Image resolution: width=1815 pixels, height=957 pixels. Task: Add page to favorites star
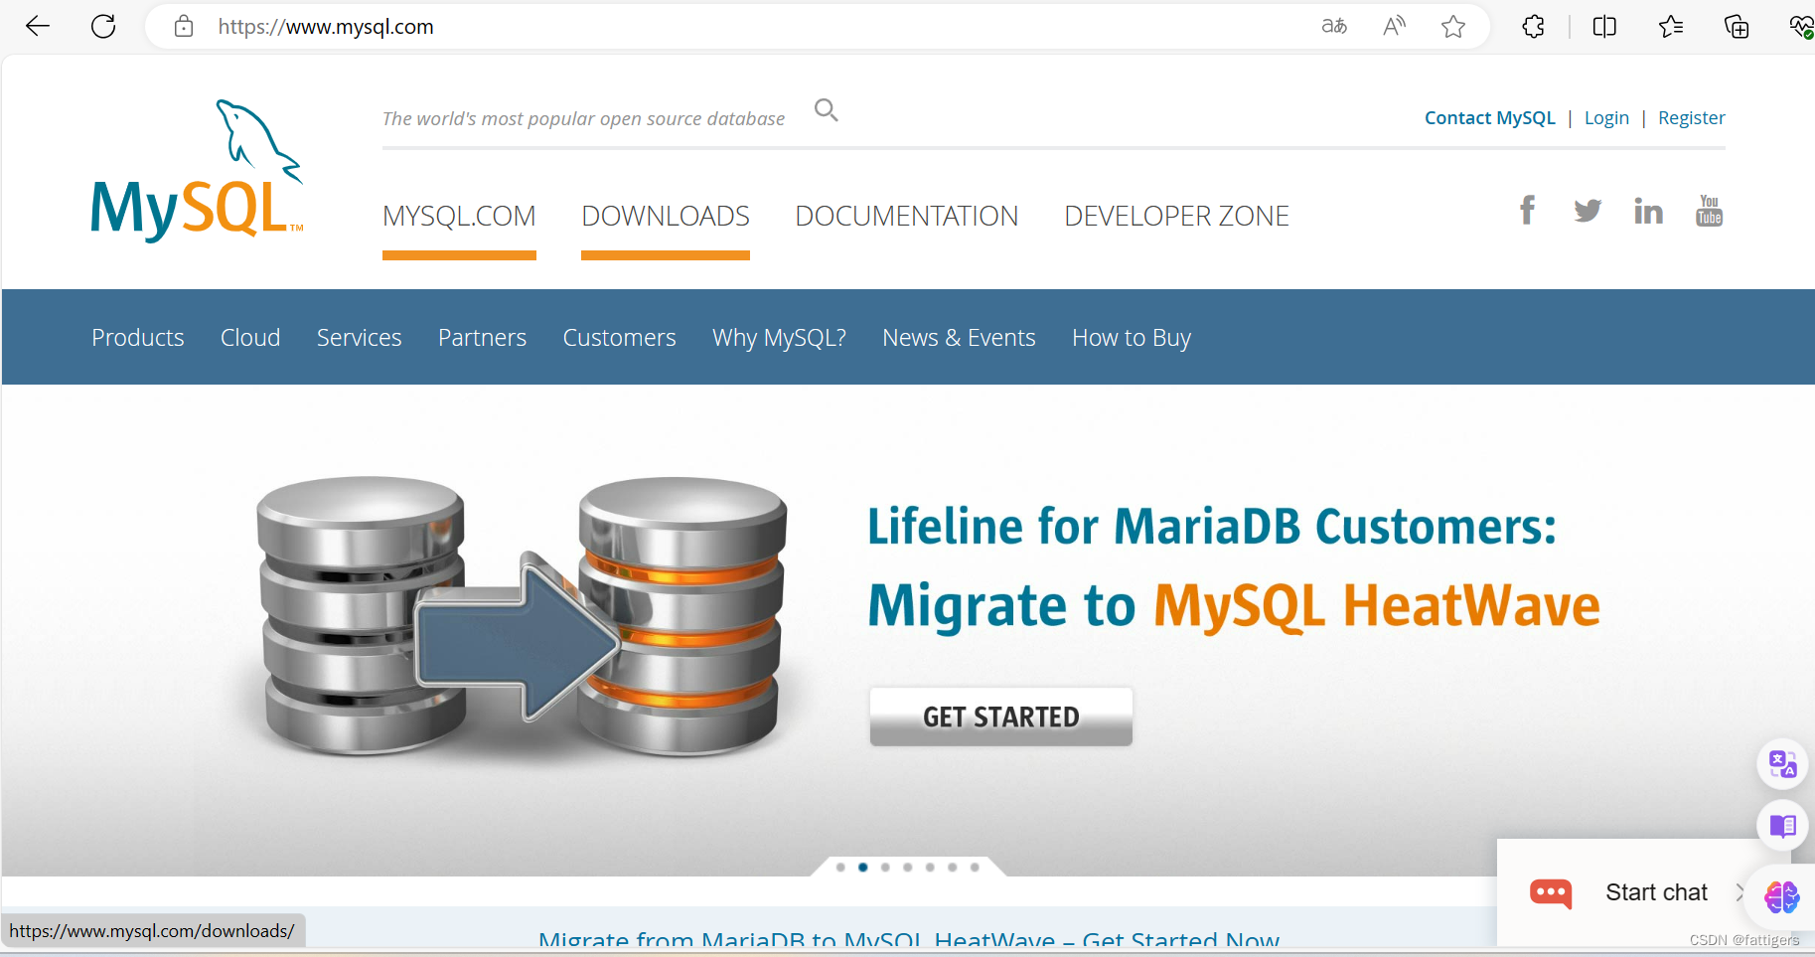pos(1453,27)
